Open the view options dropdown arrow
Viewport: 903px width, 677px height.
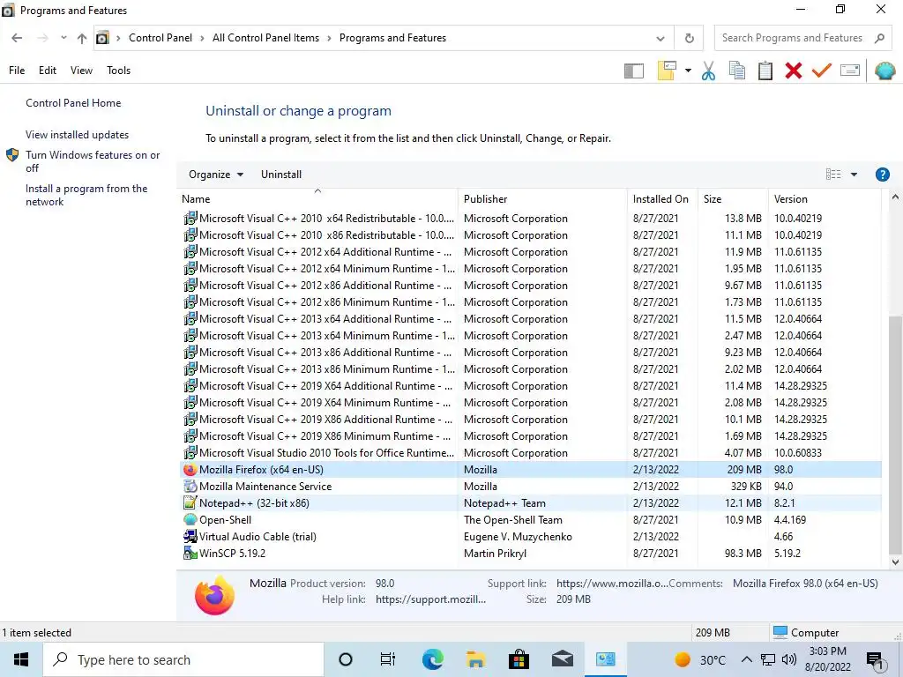pos(854,175)
